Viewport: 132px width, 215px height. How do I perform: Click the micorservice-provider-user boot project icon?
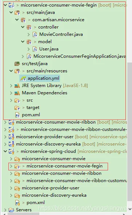pyautogui.click(x=11, y=137)
